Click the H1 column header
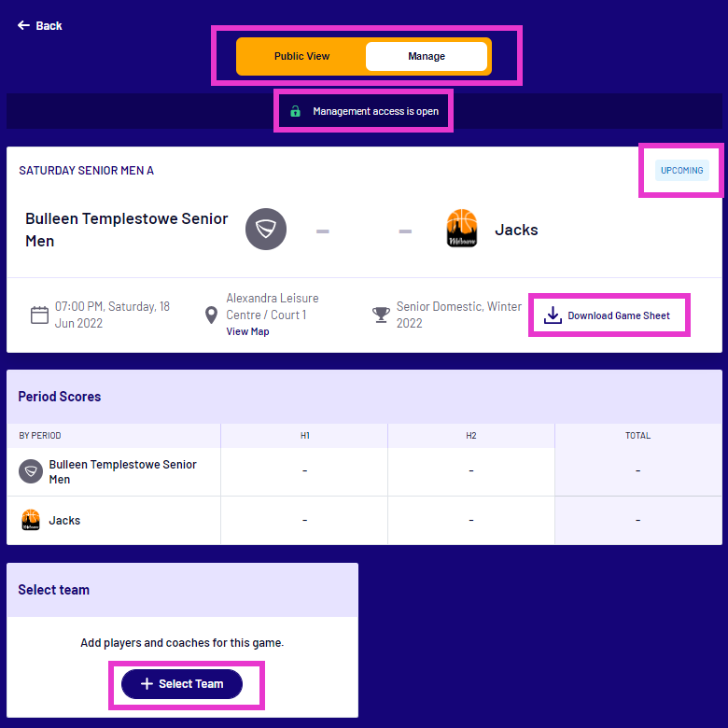 point(304,436)
